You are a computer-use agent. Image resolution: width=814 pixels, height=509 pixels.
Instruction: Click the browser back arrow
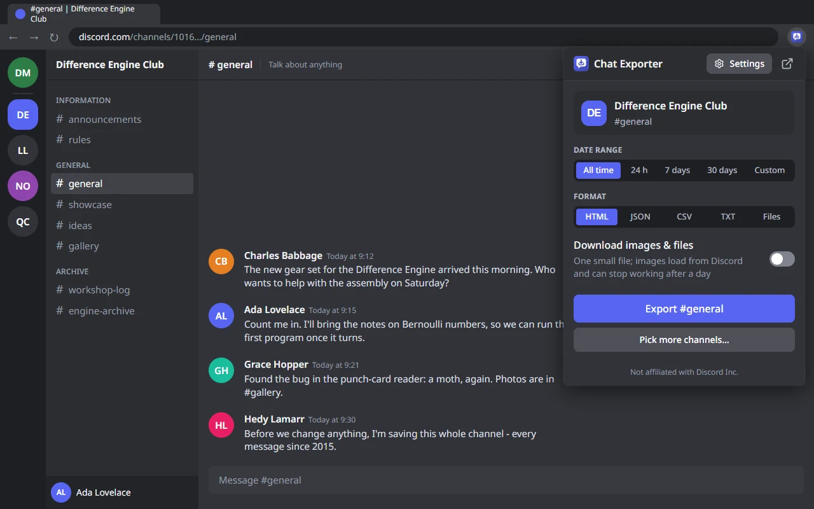(13, 37)
